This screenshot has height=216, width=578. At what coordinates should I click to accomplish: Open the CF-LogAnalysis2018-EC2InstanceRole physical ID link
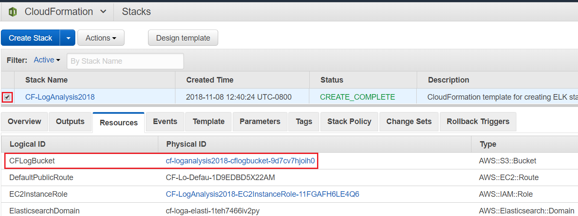tap(263, 194)
